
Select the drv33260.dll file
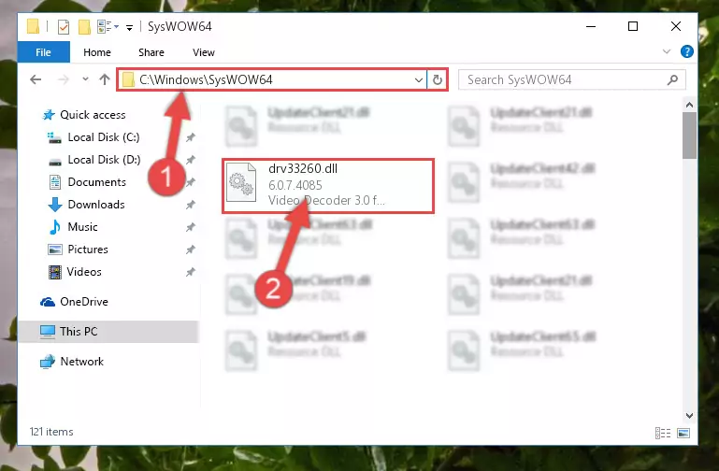click(x=328, y=186)
